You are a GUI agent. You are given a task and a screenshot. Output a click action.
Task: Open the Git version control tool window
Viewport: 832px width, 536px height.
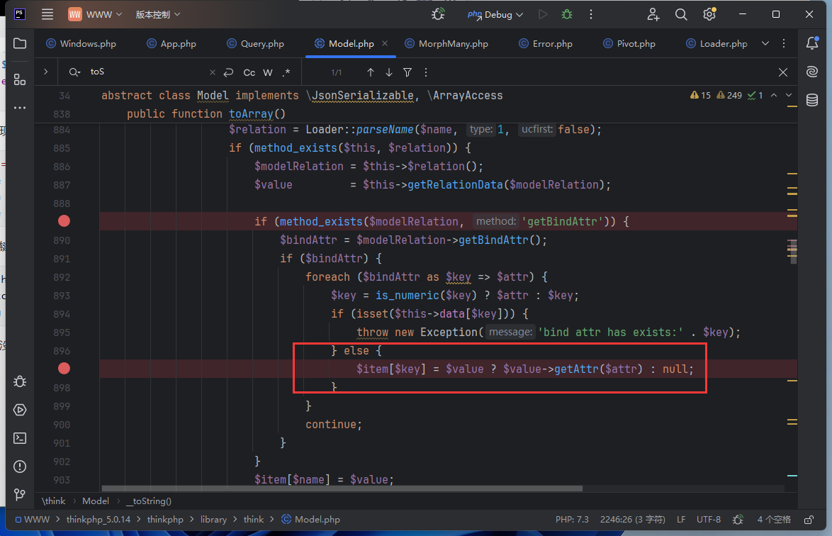(x=20, y=495)
